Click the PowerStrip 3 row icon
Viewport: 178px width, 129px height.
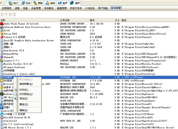[x=2, y=74]
